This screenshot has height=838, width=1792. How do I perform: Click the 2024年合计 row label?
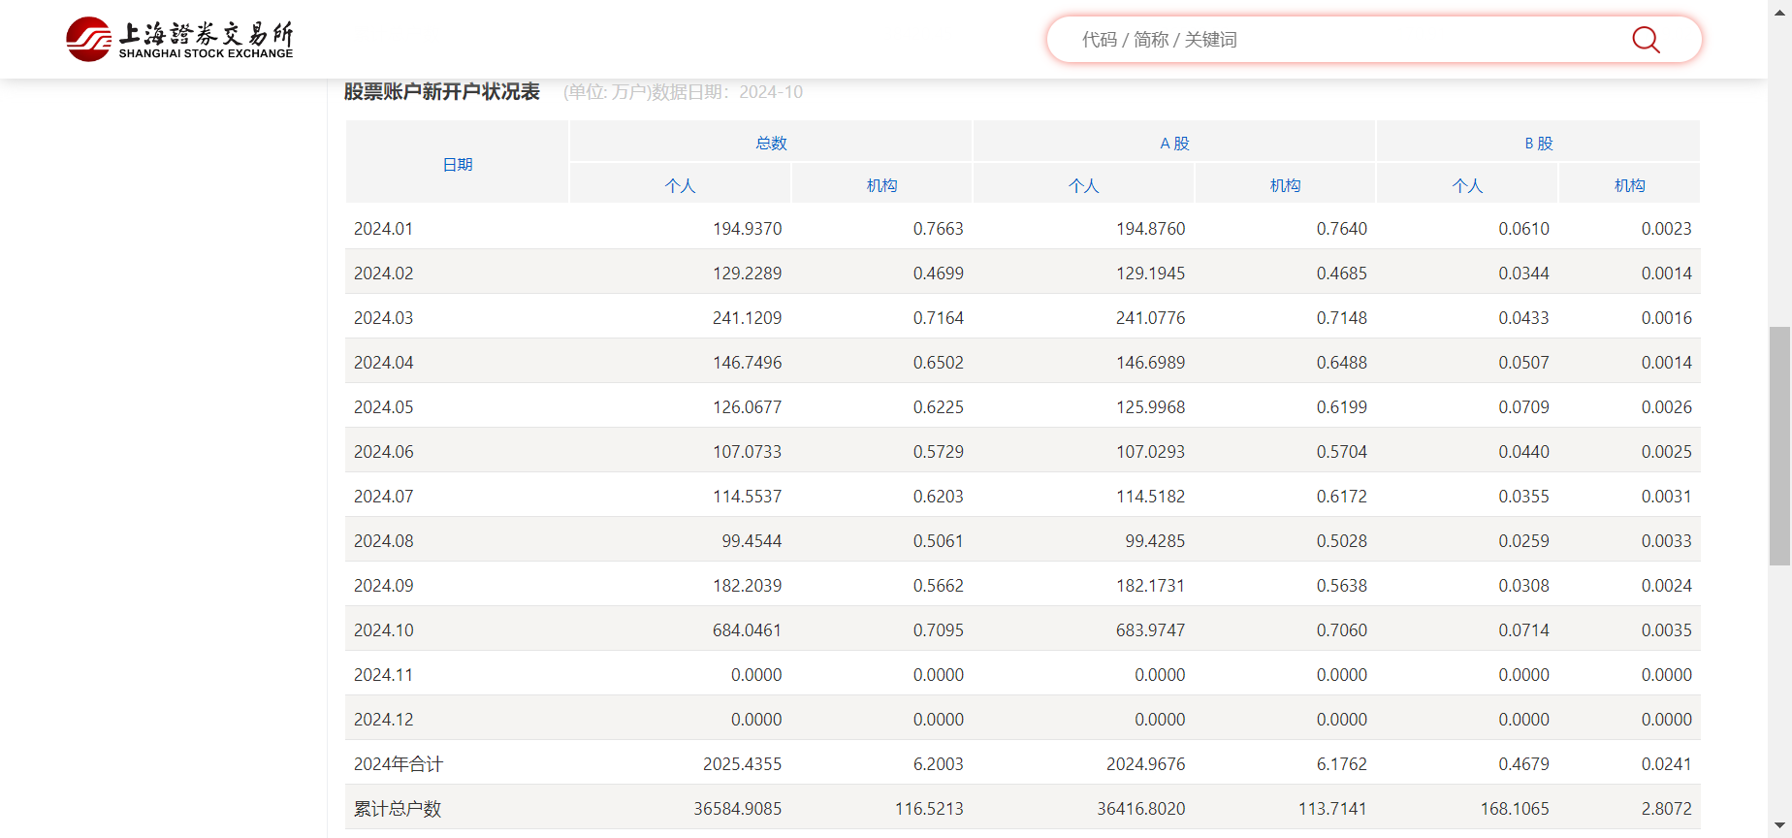point(398,764)
